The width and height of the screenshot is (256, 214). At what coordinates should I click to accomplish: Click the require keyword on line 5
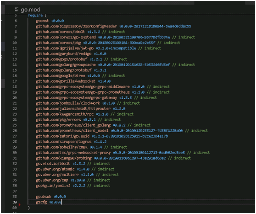[x=35, y=16]
